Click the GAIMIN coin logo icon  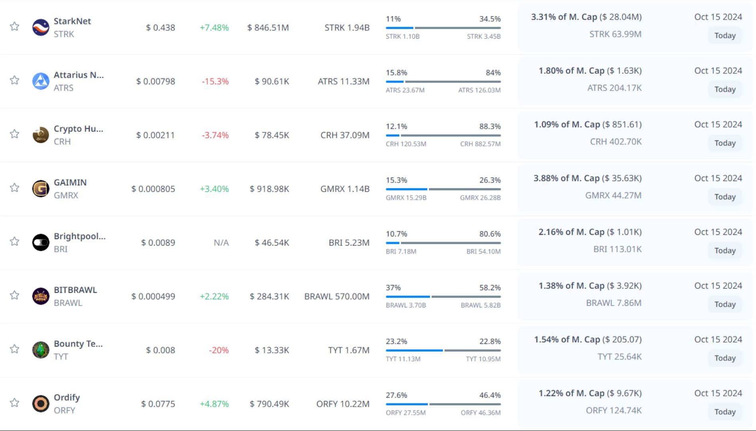click(x=41, y=189)
